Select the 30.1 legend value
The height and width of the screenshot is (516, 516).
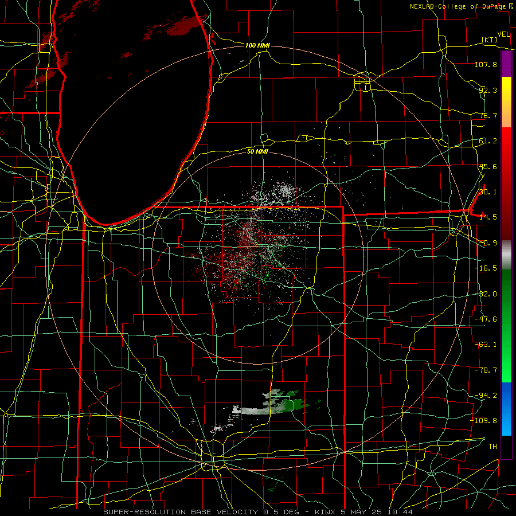coord(488,192)
